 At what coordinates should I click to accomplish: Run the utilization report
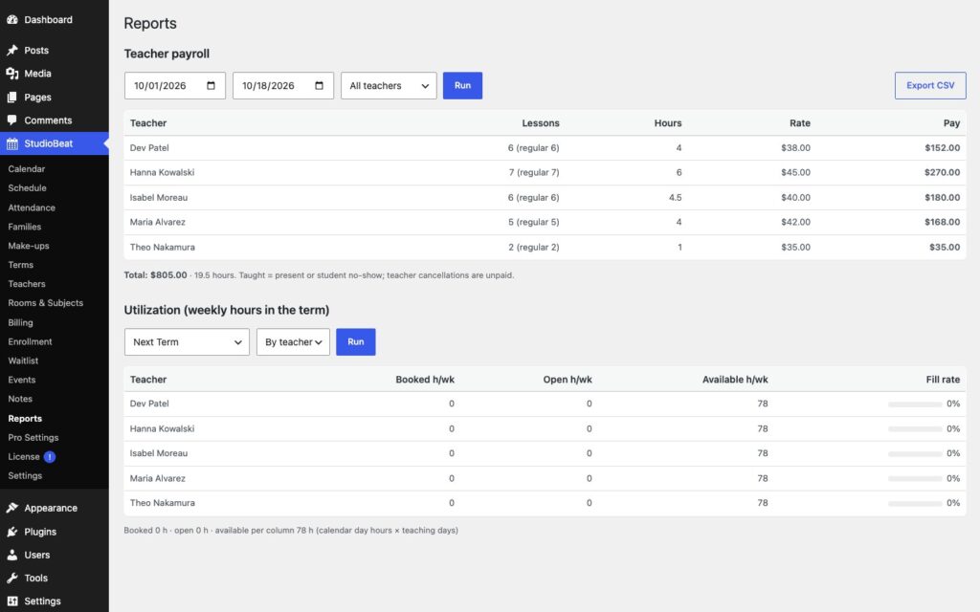coord(356,341)
